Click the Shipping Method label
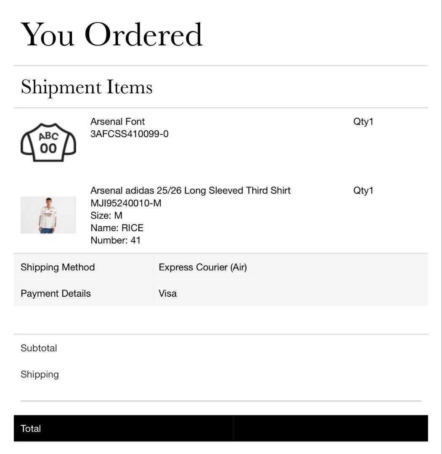Viewport: 442px width, 454px height. click(x=58, y=267)
